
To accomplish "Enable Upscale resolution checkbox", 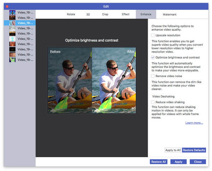I will click(x=153, y=35).
